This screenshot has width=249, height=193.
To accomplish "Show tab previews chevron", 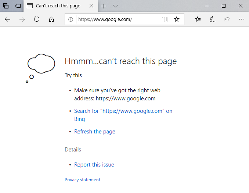I will pyautogui.click(x=115, y=6).
